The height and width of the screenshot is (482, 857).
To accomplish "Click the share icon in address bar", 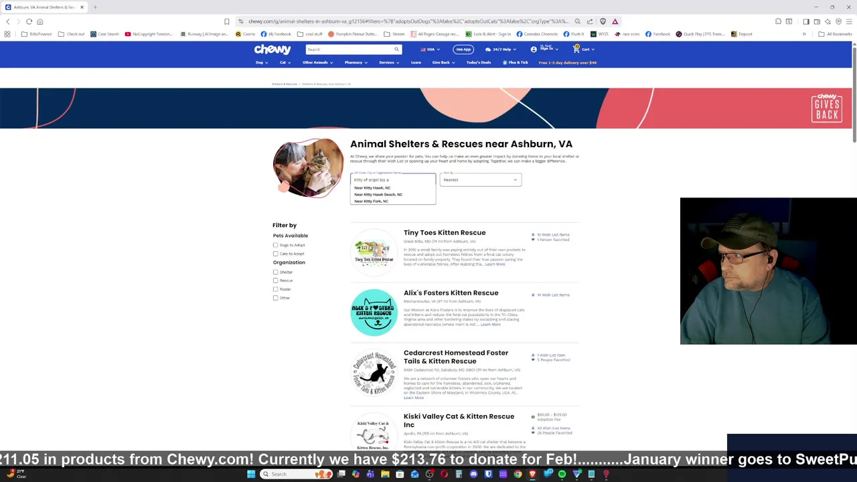I will pyautogui.click(x=590, y=21).
